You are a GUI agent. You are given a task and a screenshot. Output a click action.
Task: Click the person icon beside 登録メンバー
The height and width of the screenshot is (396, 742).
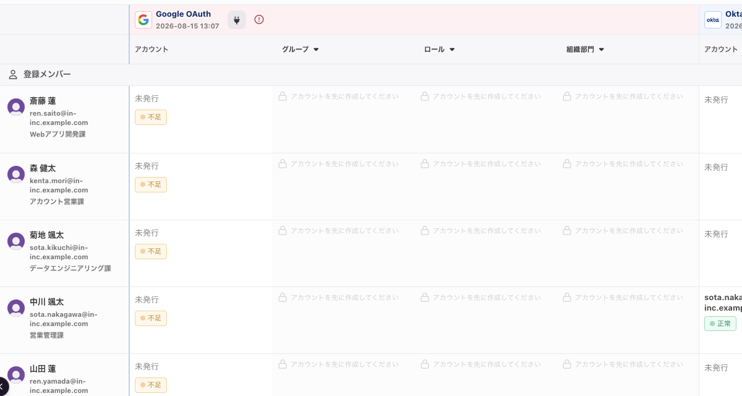[13, 75]
